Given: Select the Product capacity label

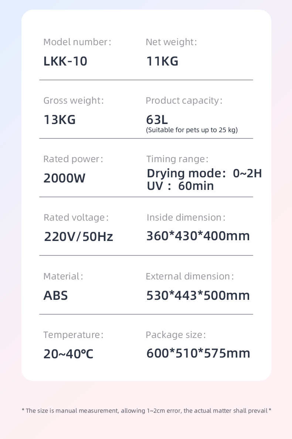Looking at the screenshot, I should coord(184,101).
